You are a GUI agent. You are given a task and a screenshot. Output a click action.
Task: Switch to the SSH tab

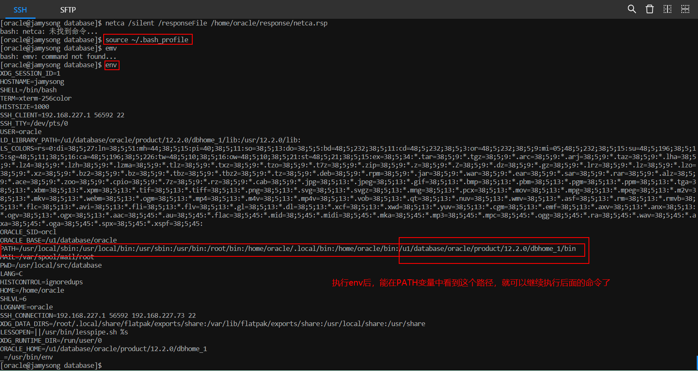pyautogui.click(x=20, y=10)
